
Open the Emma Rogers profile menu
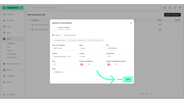[x=13, y=94]
